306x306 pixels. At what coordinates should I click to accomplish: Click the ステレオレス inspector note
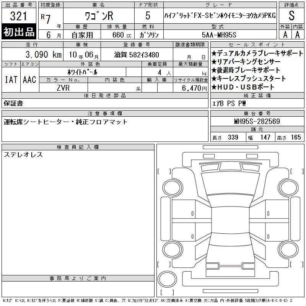tap(23, 155)
